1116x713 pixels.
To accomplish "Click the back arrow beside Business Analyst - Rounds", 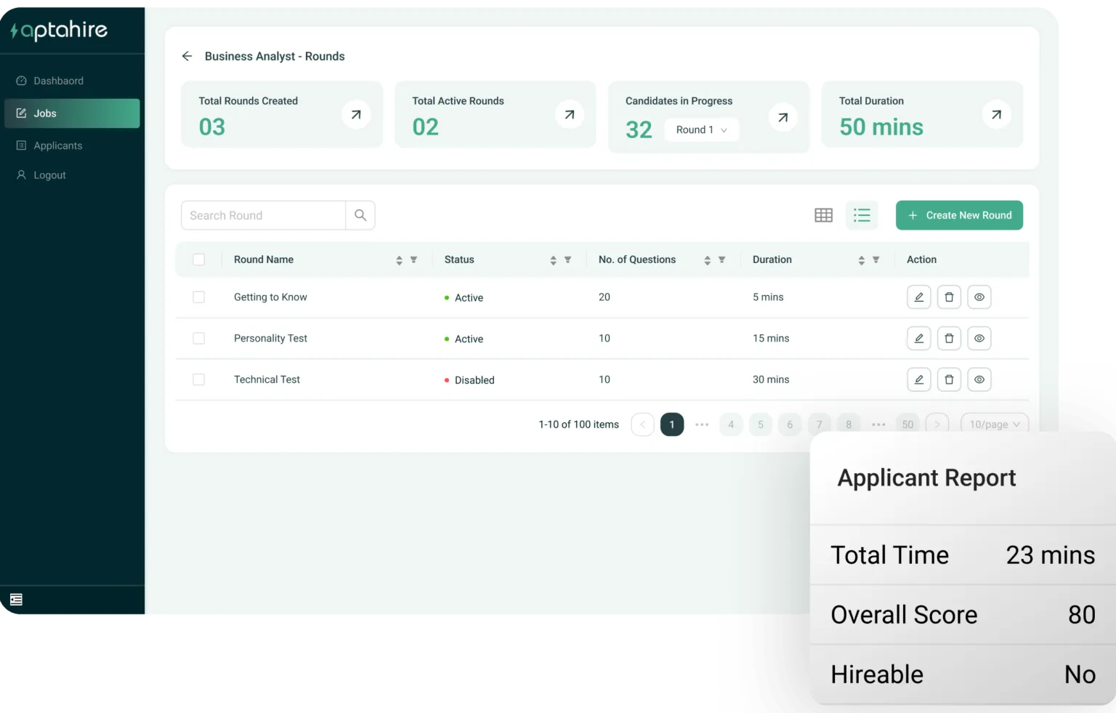I will 187,56.
